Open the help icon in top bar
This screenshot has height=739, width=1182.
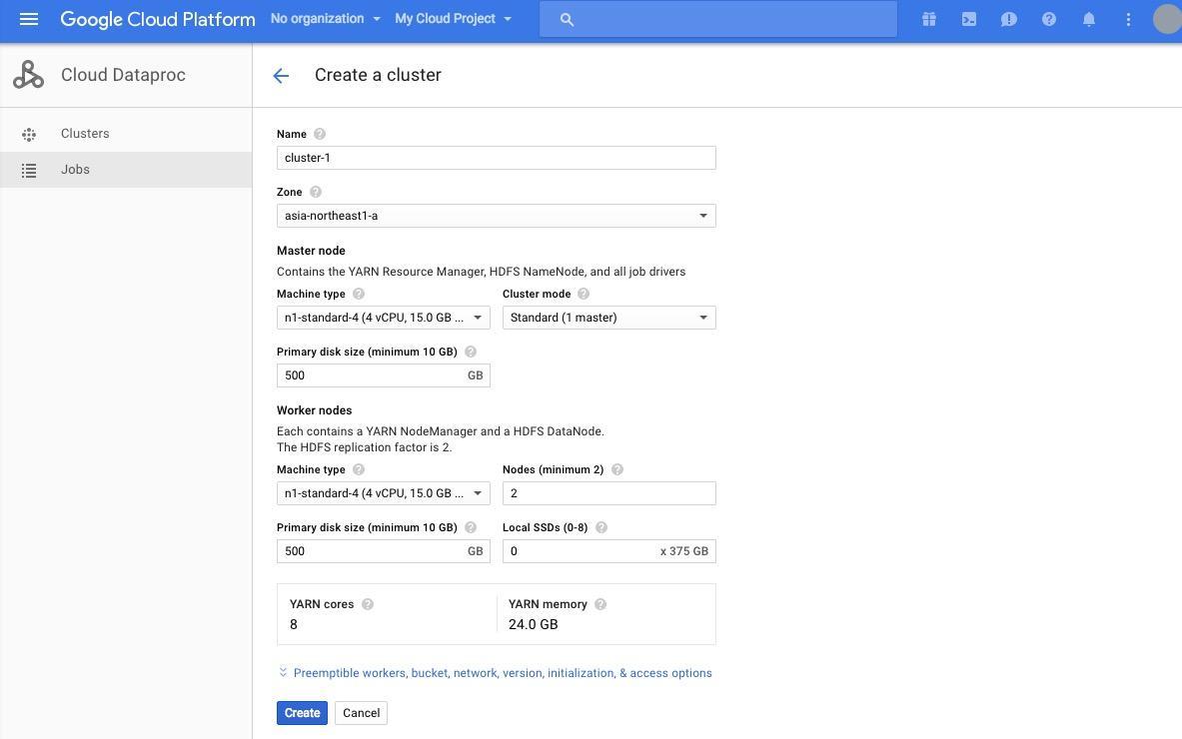tap(1048, 20)
